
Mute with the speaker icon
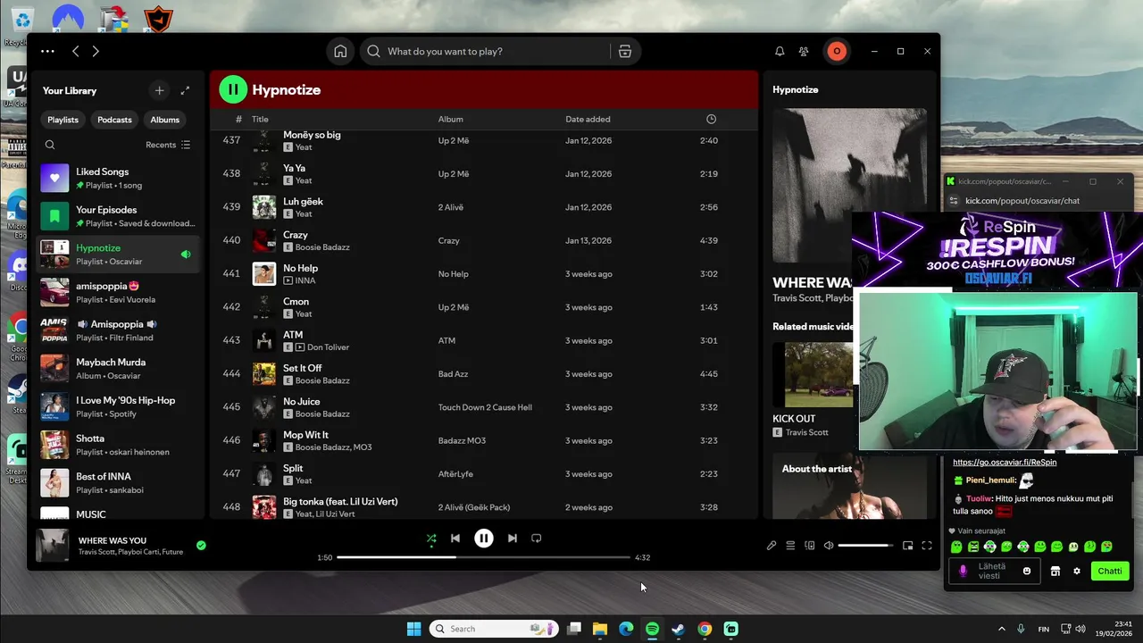point(829,546)
